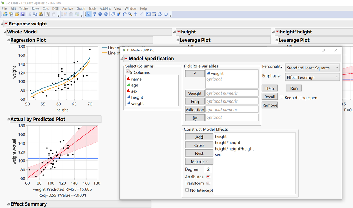The width and height of the screenshot is (353, 208).
Task: Check the No Intercept option
Action: point(187,190)
